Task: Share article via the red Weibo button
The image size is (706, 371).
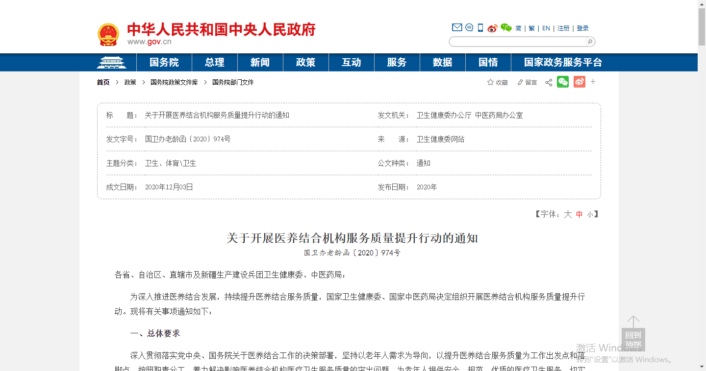Action: coord(579,82)
